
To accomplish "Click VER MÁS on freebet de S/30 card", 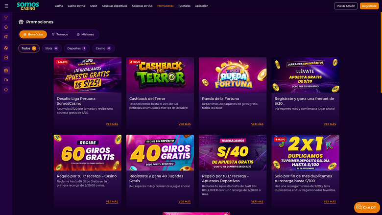I will [x=330, y=124].
